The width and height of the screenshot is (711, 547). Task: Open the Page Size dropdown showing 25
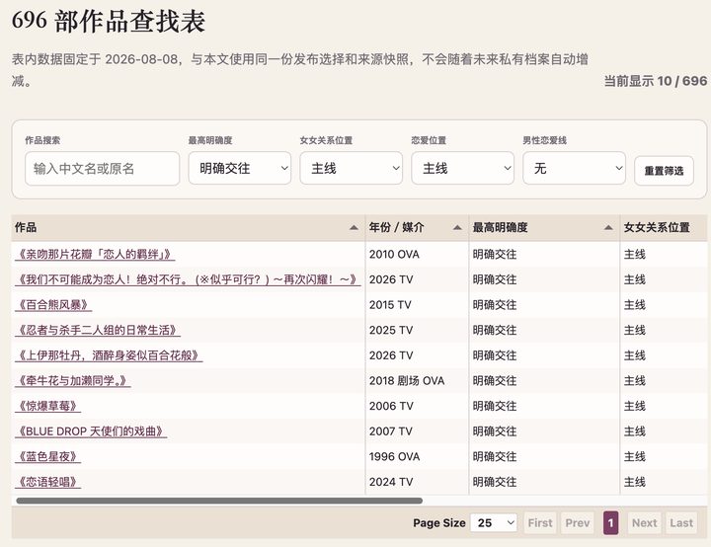(x=494, y=523)
